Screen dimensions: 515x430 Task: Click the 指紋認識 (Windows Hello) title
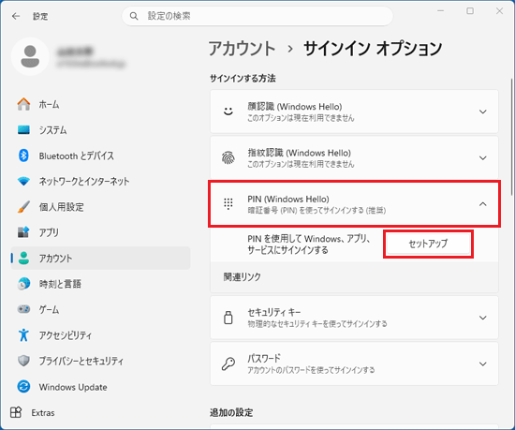(299, 153)
